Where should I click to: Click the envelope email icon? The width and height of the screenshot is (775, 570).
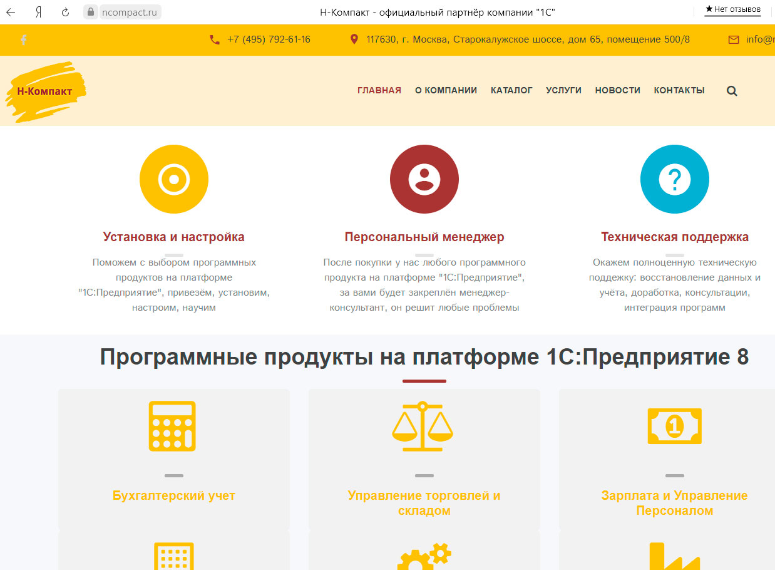pos(734,39)
